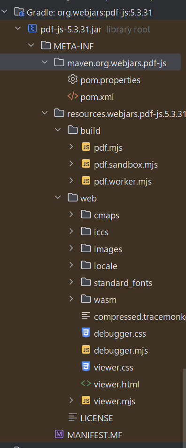Click the cmaps folder icon
This screenshot has height=448, width=186.
tap(86, 214)
